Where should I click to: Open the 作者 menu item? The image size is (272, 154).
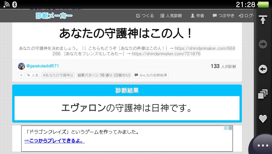(197, 16)
